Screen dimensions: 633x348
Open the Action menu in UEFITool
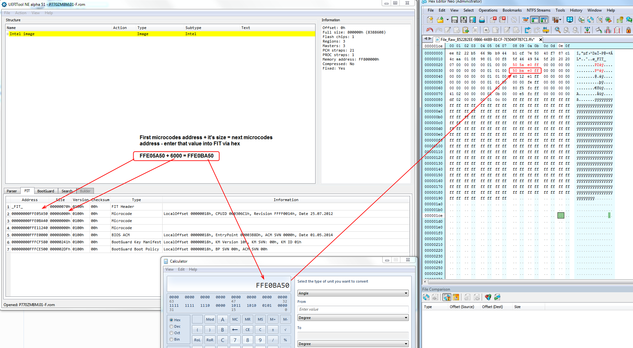click(21, 13)
